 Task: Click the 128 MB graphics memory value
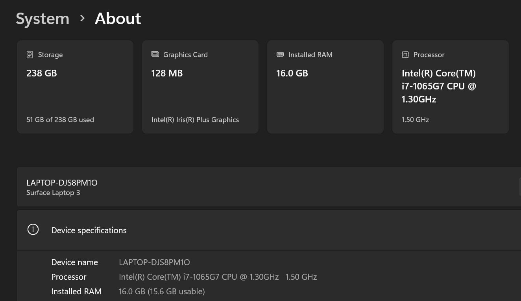pyautogui.click(x=167, y=73)
